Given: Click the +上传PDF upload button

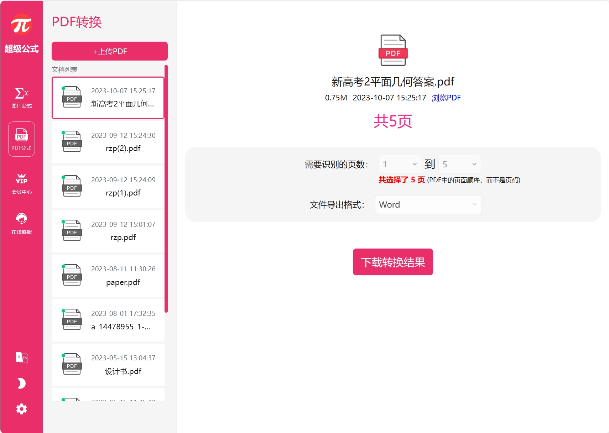Looking at the screenshot, I should (110, 51).
